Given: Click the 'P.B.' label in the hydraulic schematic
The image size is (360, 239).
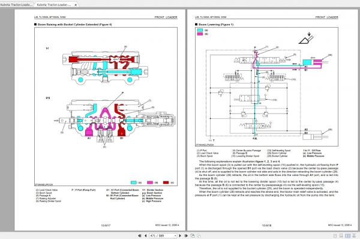Looking at the screenshot, I should [x=255, y=139].
